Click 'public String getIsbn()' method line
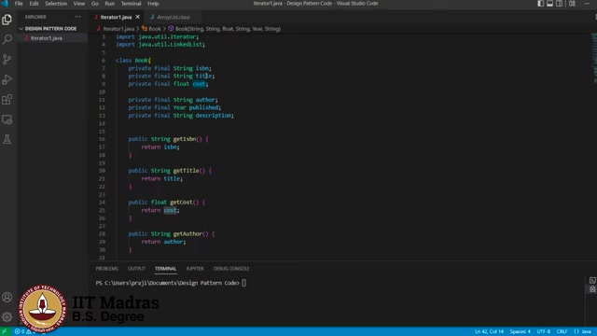 (x=168, y=139)
